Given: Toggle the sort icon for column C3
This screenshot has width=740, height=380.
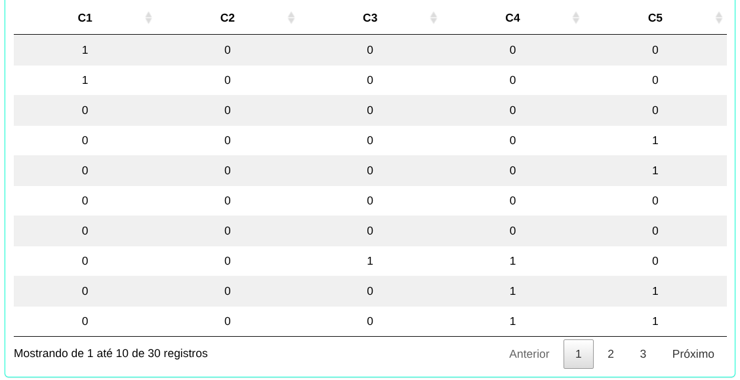Looking at the screenshot, I should click(x=433, y=18).
